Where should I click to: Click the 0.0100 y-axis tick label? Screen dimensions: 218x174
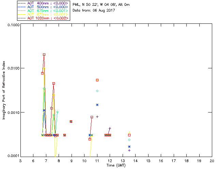coord(14,68)
